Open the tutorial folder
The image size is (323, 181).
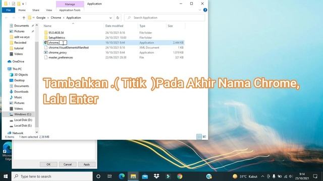coord(19,48)
